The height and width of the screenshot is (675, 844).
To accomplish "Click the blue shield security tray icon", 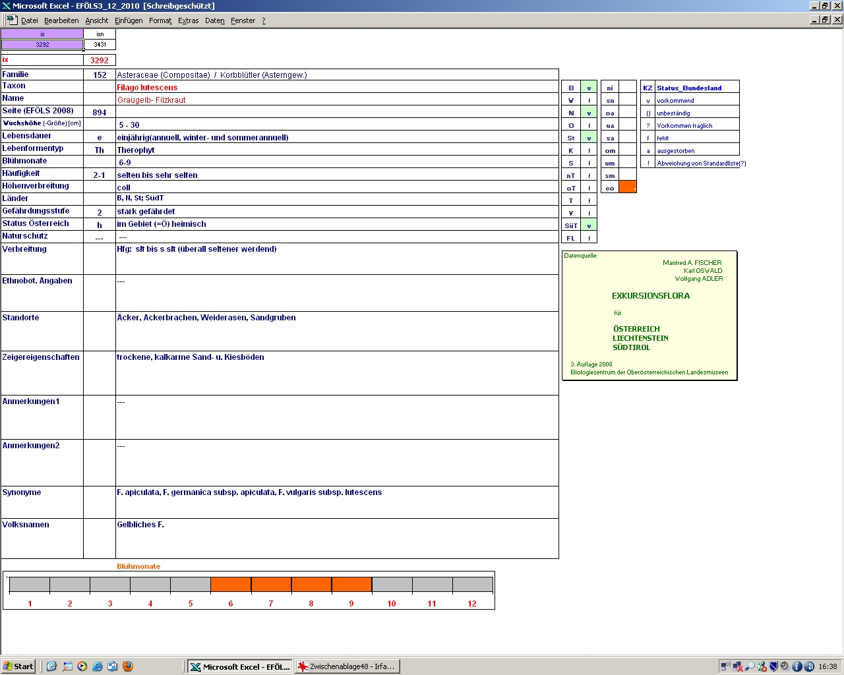I will click(773, 666).
